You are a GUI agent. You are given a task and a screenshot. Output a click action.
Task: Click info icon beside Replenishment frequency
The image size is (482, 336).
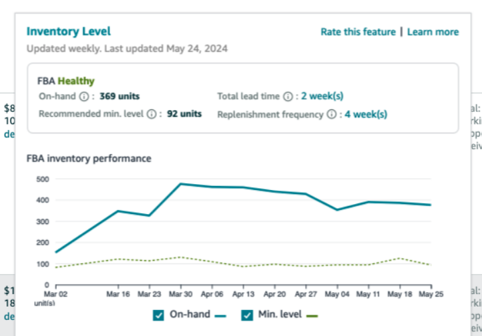[x=331, y=115]
